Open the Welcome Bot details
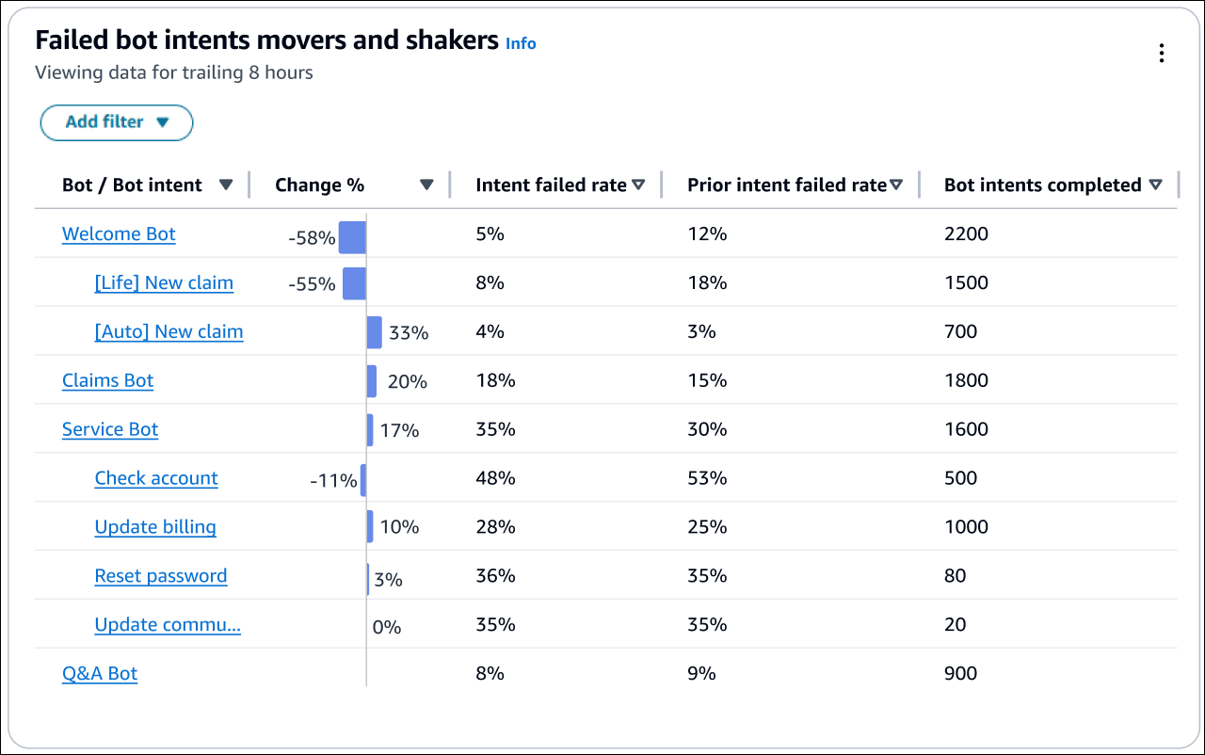The height and width of the screenshot is (755, 1205). coord(119,233)
